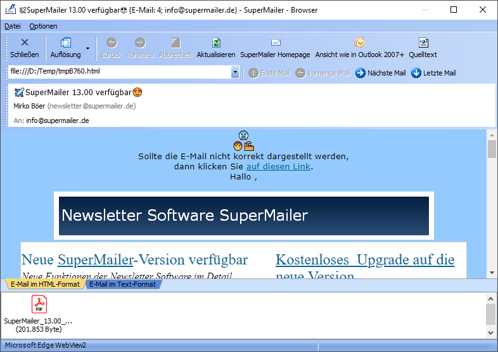498x352 pixels.
Task: Expand the Auflösung dropdown arrow
Action: coord(87,48)
